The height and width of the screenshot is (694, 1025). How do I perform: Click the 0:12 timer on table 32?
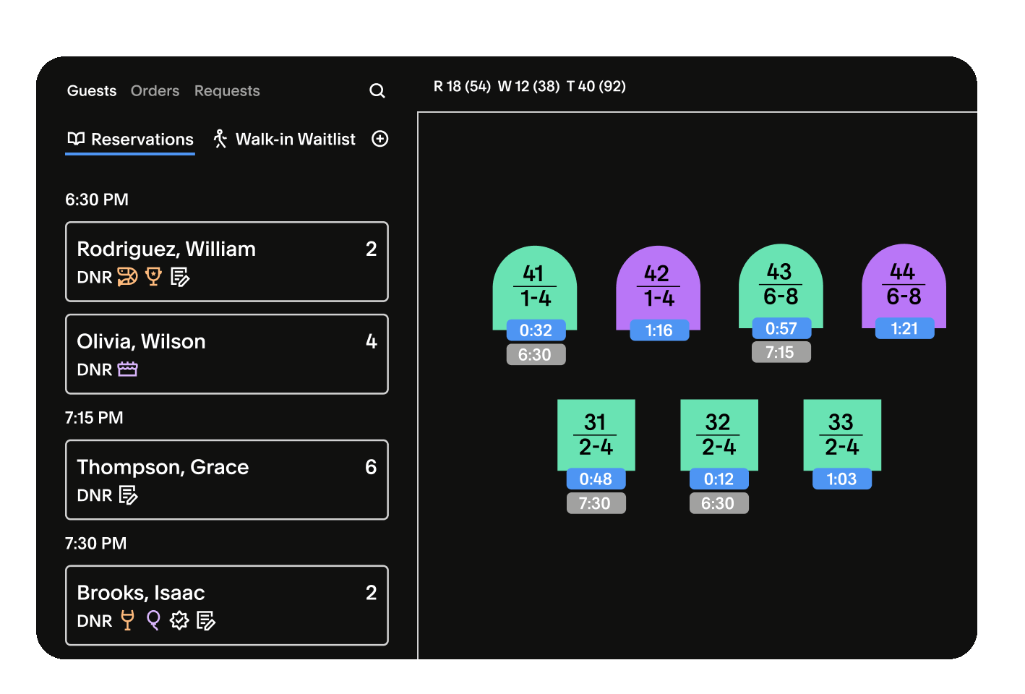719,479
